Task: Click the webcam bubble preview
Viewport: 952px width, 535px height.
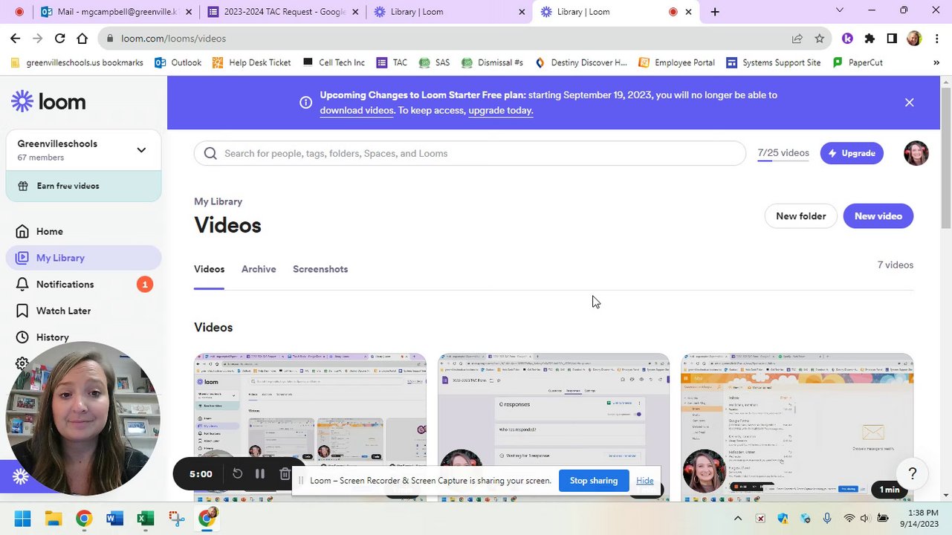Action: click(83, 418)
